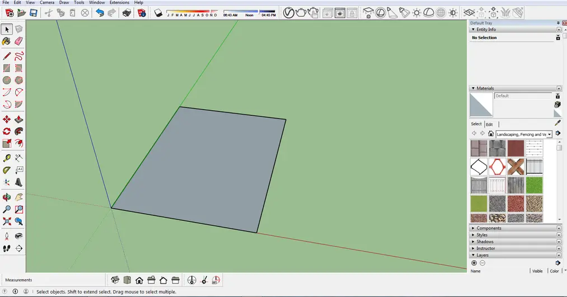
Task: Open the Extensions menu
Action: coord(119,3)
